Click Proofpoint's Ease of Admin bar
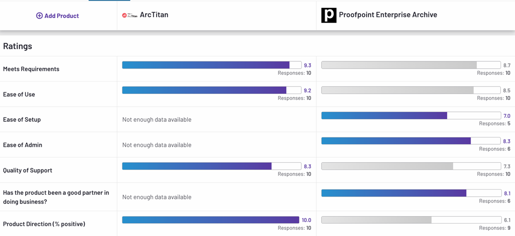The image size is (515, 236). coord(411,141)
